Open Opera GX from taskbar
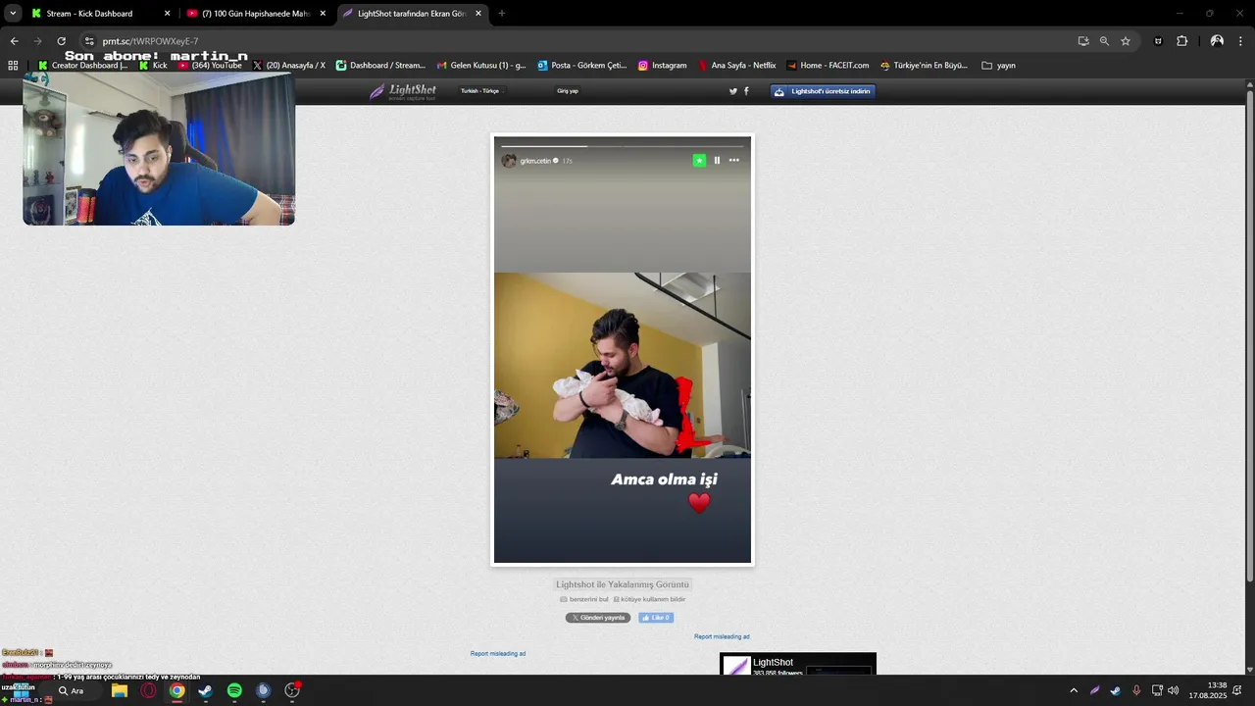This screenshot has width=1255, height=706. point(148,691)
